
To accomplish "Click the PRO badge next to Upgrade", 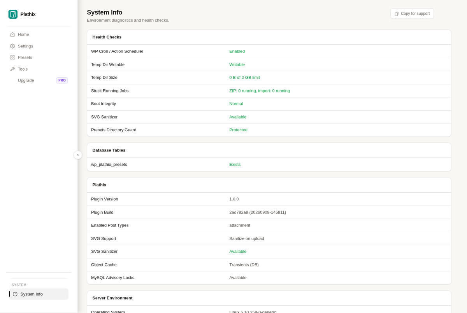I will pyautogui.click(x=62, y=80).
